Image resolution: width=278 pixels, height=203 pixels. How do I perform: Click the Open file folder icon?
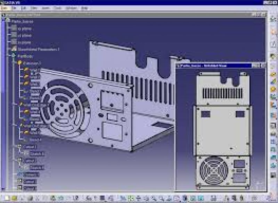click(x=14, y=198)
